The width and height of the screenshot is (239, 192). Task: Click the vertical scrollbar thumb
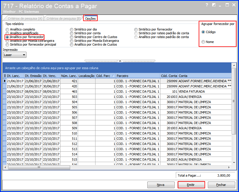pos(234,101)
